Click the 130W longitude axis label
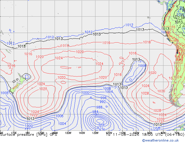This screenshot has width=185, height=143. (x=95, y=133)
